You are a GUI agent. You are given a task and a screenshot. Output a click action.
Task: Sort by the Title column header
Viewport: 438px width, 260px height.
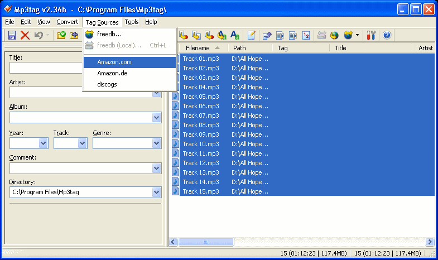371,48
